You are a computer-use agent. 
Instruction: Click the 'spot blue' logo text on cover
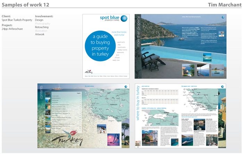click(x=110, y=17)
